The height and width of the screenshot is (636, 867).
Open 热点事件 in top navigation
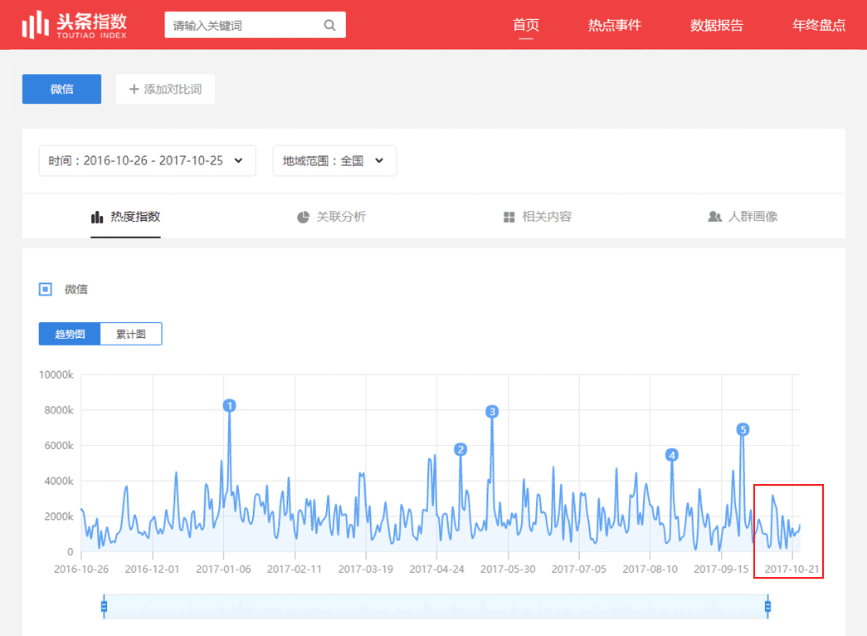614,25
